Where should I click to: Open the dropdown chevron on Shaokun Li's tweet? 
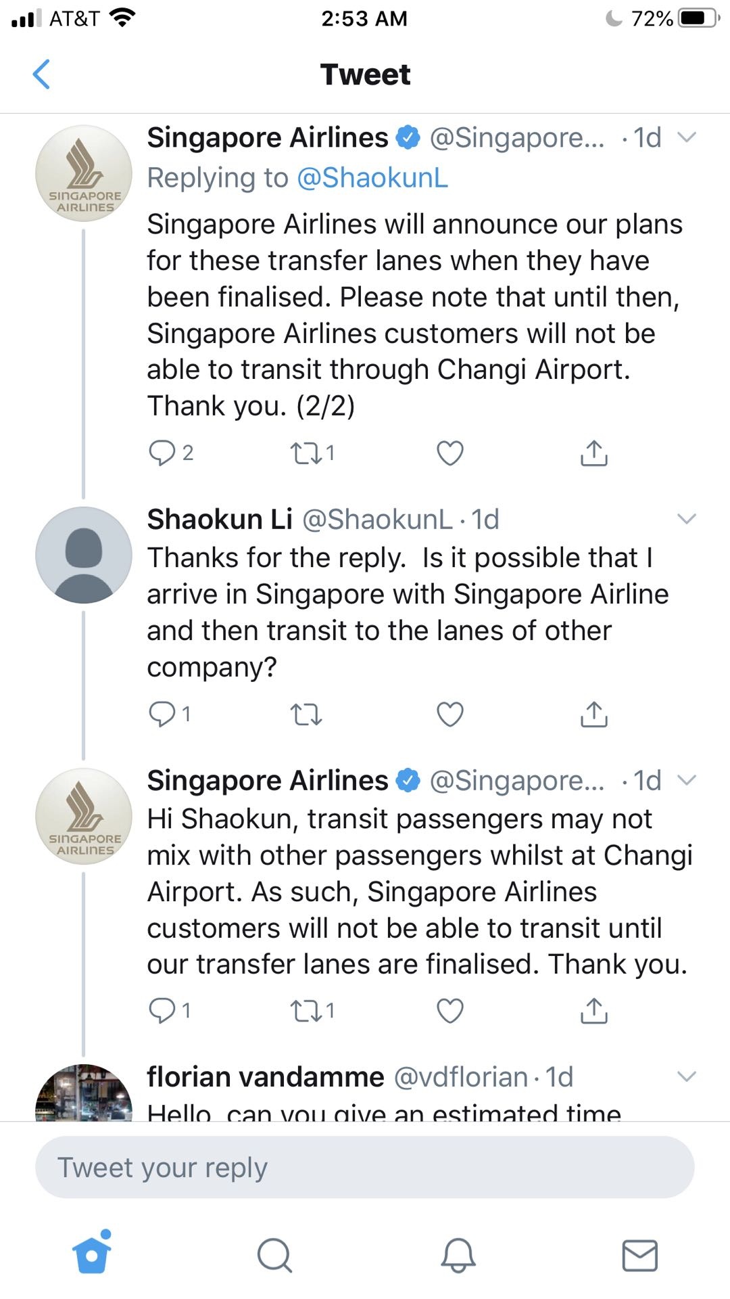tap(687, 519)
